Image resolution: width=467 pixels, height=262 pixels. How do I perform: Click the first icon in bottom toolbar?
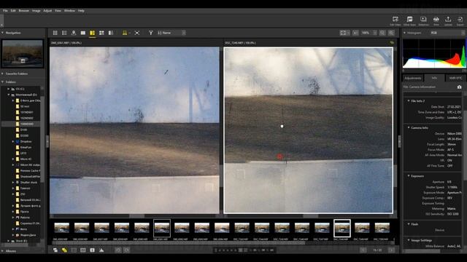coord(55,250)
